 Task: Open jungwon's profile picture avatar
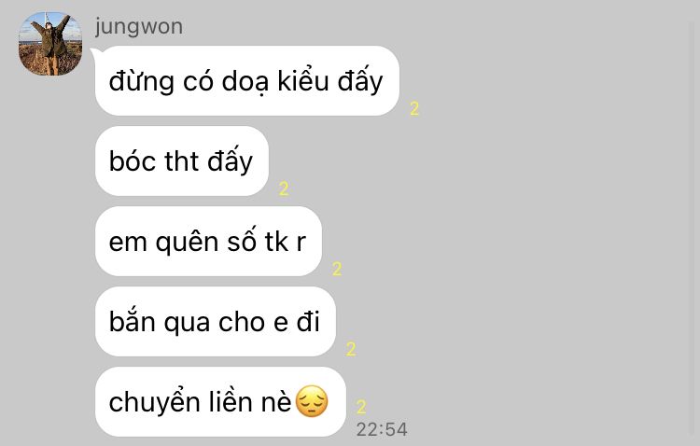[50, 44]
